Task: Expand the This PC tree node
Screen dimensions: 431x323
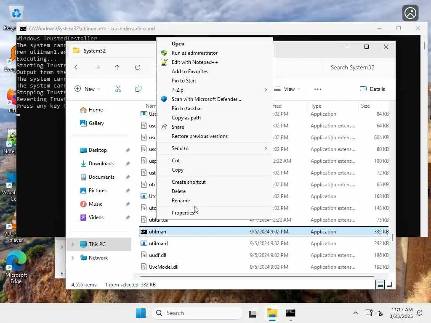Action: [x=72, y=244]
